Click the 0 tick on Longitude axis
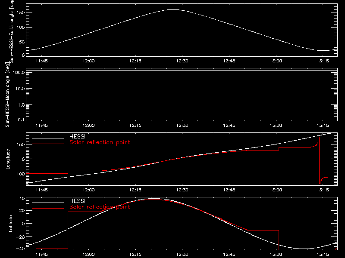This screenshot has width=345, height=258. pyautogui.click(x=23, y=159)
